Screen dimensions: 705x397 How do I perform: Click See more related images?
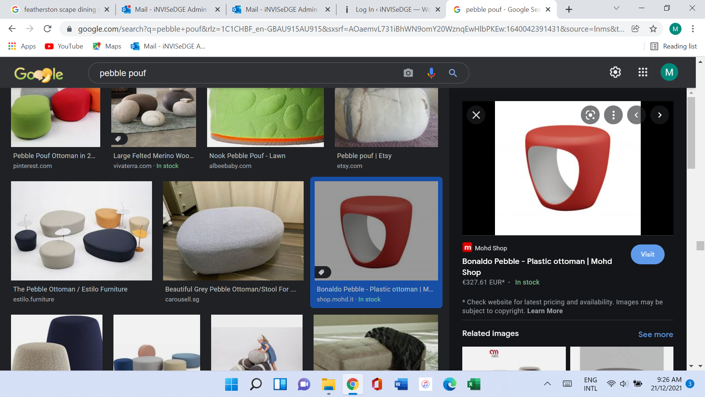tap(655, 335)
